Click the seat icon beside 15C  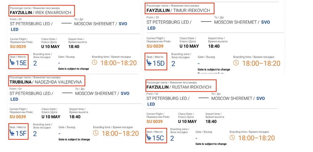(149, 137)
